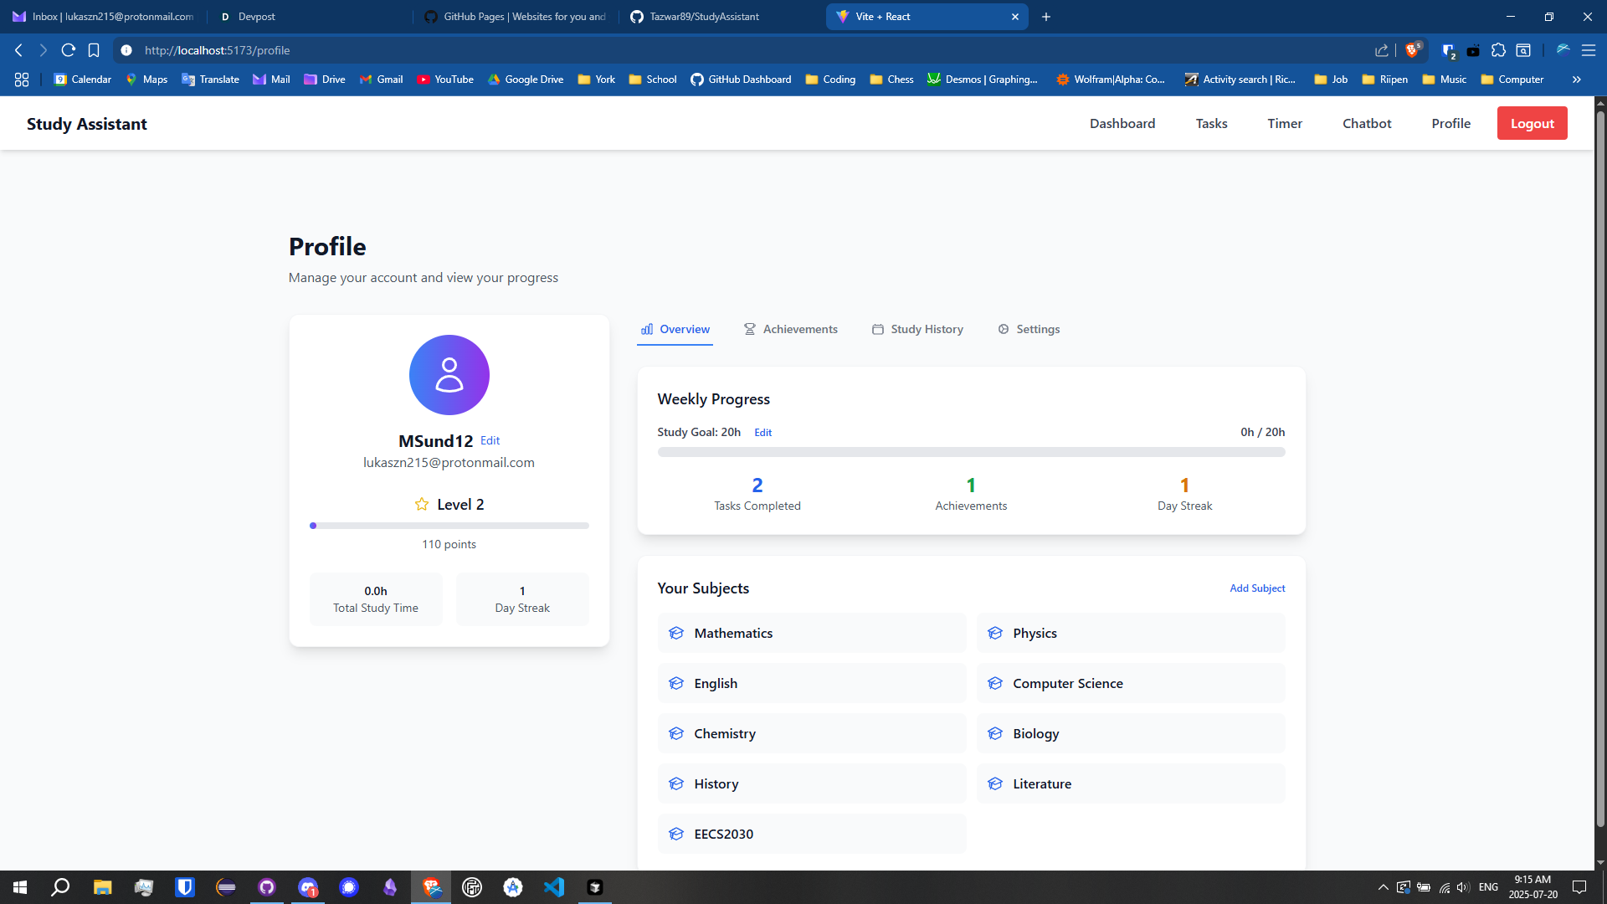The image size is (1607, 904).
Task: Go to Chatbot in the top navigation
Action: pos(1366,123)
